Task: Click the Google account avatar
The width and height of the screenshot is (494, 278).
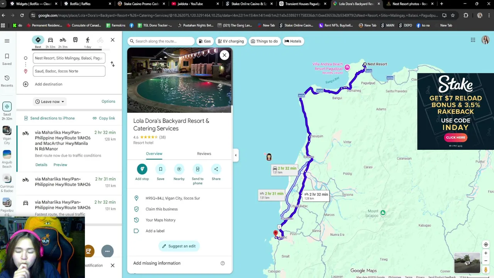Action: [485, 40]
